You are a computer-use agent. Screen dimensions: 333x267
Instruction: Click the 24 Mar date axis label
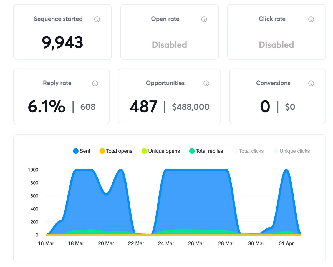point(166,243)
